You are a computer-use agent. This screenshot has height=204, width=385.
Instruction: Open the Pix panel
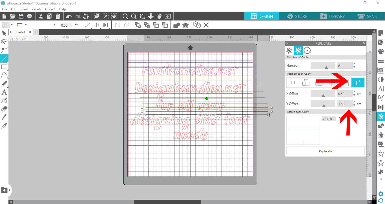point(381,43)
